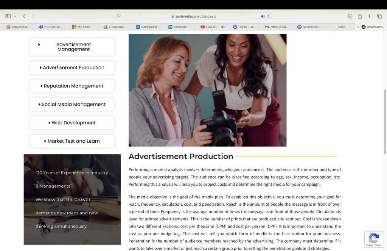Image resolution: width=387 pixels, height=251 pixels.
Task: Switch to the My Apps tab
Action: coord(81,27)
